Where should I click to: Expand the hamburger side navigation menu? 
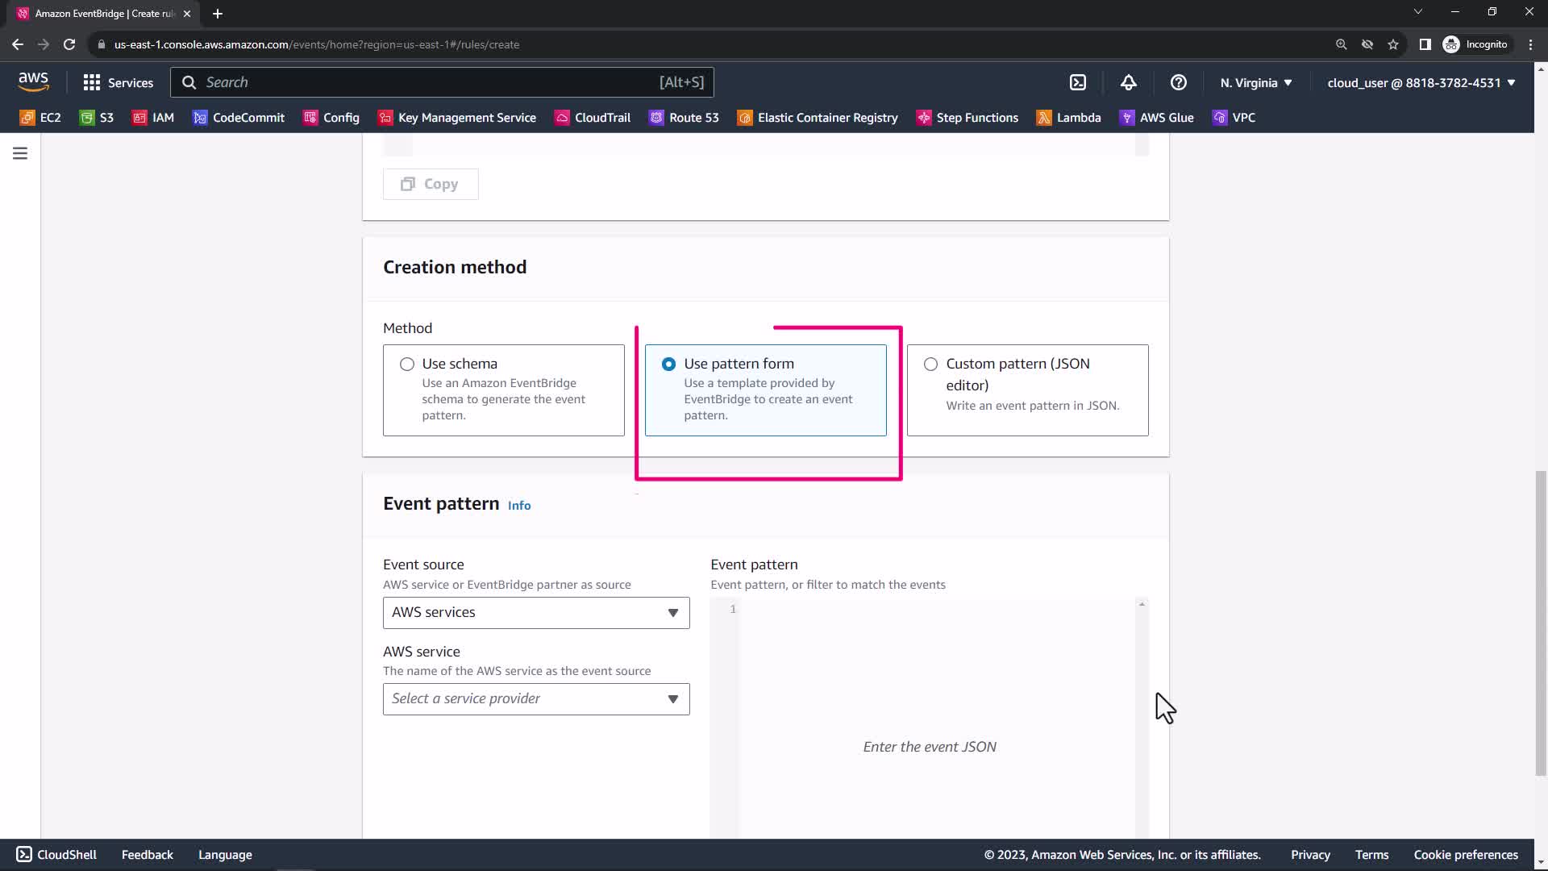click(x=20, y=153)
